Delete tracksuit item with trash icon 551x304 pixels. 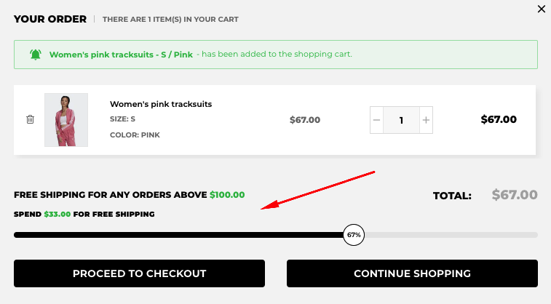(x=30, y=119)
